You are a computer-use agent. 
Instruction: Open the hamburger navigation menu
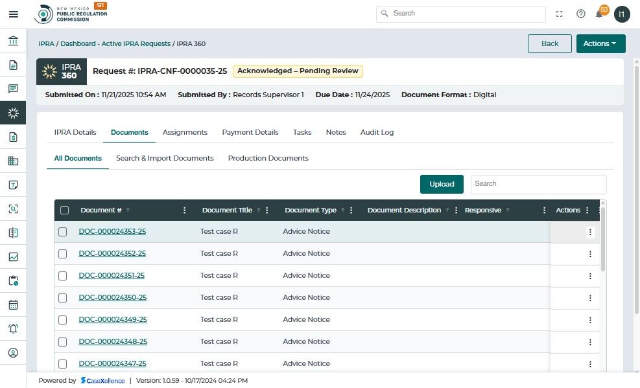coord(13,14)
